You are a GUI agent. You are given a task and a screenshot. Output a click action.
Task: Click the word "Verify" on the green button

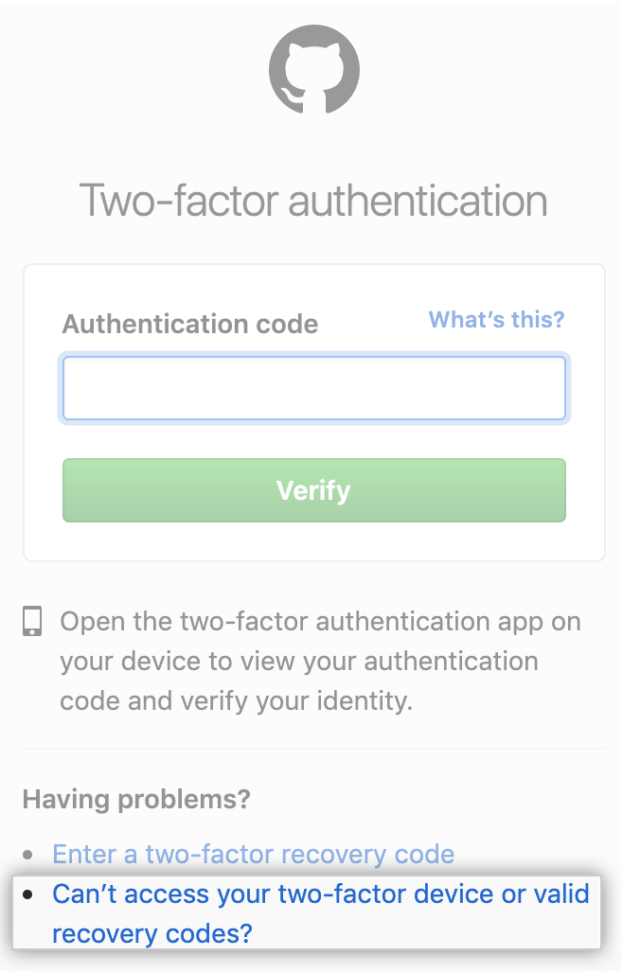point(314,490)
